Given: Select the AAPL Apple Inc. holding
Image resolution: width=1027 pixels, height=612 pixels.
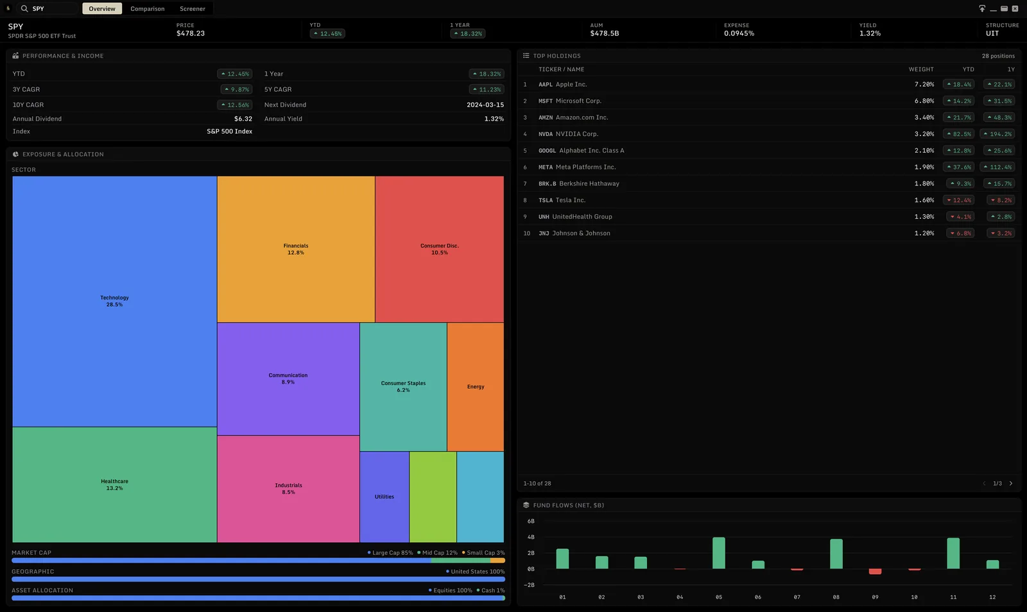Looking at the screenshot, I should click(x=769, y=84).
